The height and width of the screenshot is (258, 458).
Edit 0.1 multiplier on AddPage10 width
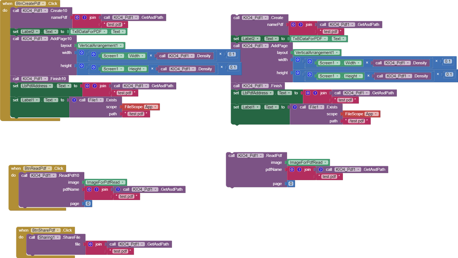[x=232, y=54]
